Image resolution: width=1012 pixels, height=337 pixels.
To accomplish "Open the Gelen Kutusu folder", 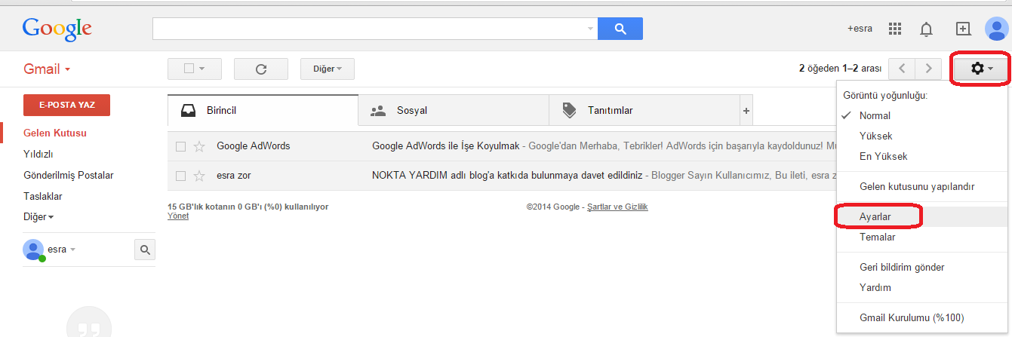I will pyautogui.click(x=55, y=133).
